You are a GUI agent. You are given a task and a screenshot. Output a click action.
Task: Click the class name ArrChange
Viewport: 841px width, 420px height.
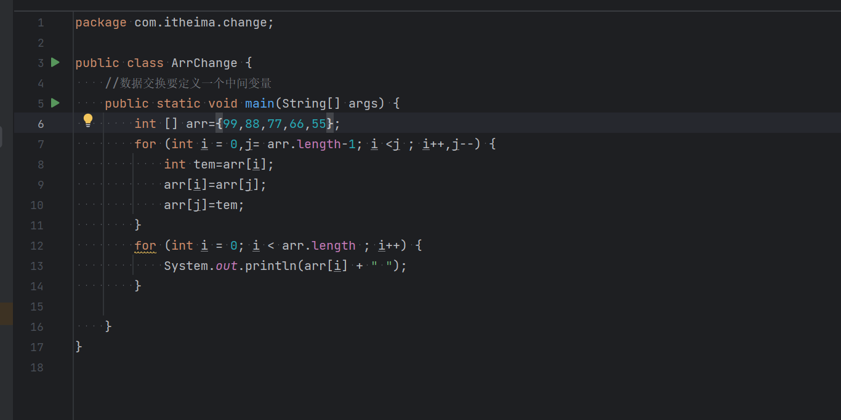click(x=204, y=63)
